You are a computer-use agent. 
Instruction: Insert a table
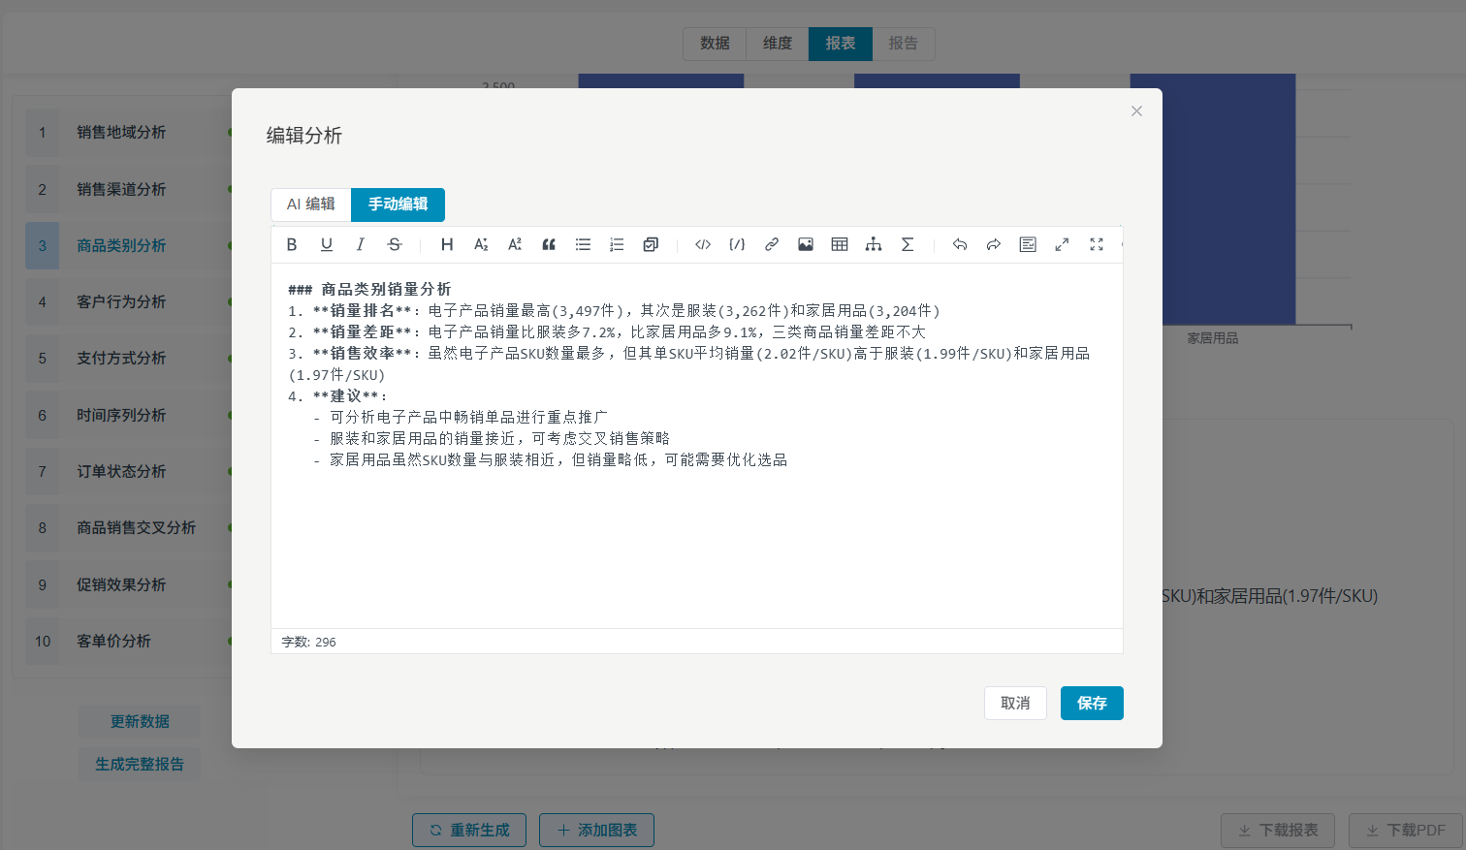click(x=840, y=244)
